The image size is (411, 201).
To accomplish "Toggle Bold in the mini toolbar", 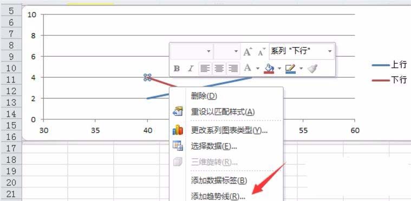I will tap(177, 69).
